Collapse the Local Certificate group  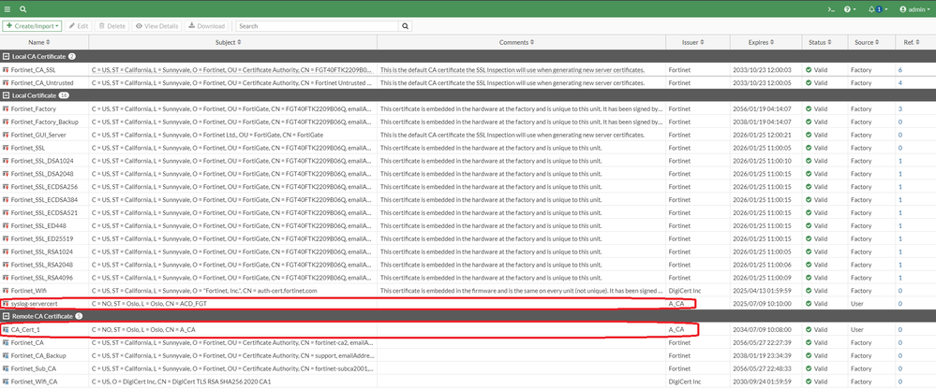pyautogui.click(x=6, y=95)
